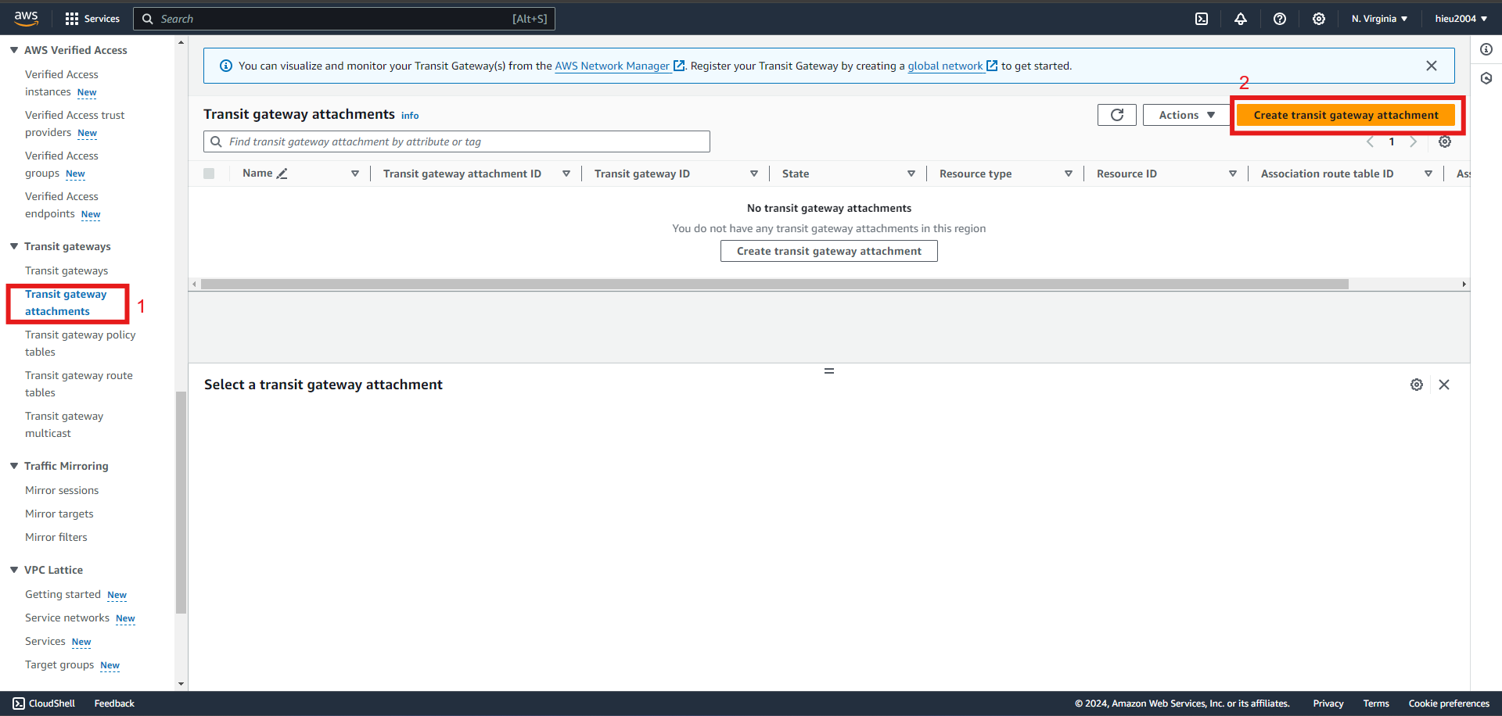The height and width of the screenshot is (716, 1502).
Task: Select Mirror sessions in sidebar
Action: (62, 490)
